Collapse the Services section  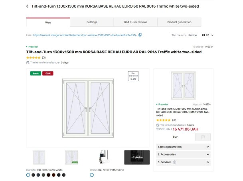(x=208, y=162)
